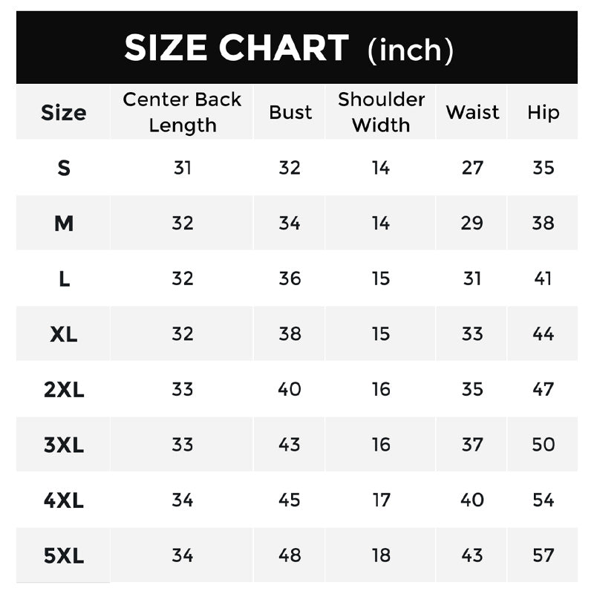Screen dimensions: 594x594
Task: Select the Bust column header
Action: coord(290,113)
